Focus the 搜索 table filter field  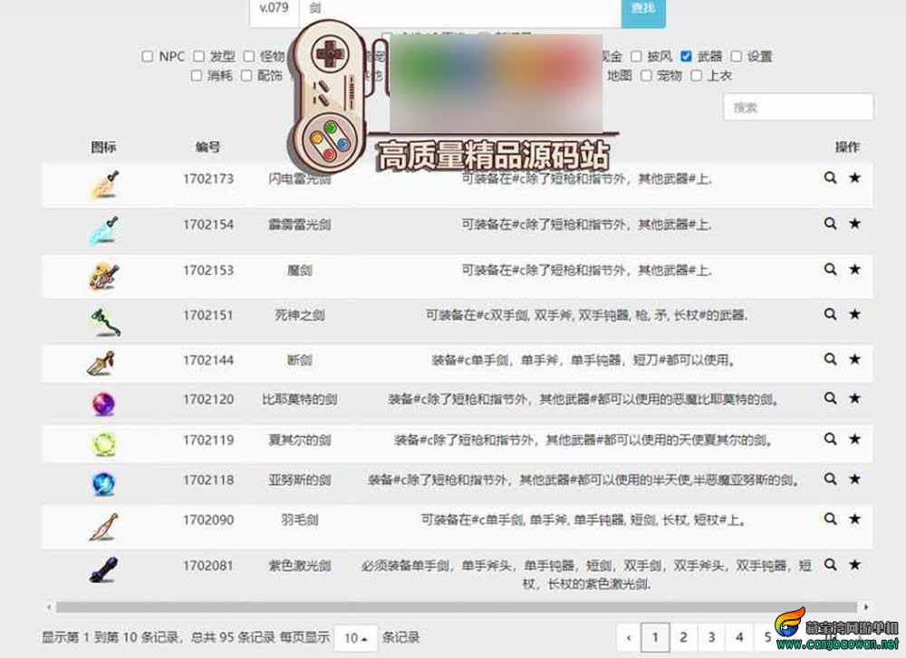point(797,107)
